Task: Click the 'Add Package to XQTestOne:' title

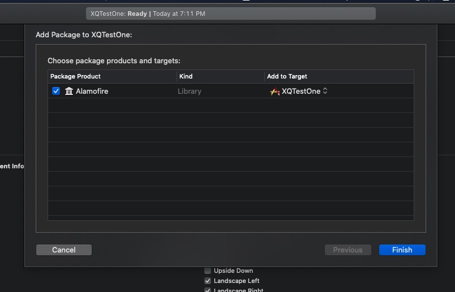Action: tap(84, 35)
